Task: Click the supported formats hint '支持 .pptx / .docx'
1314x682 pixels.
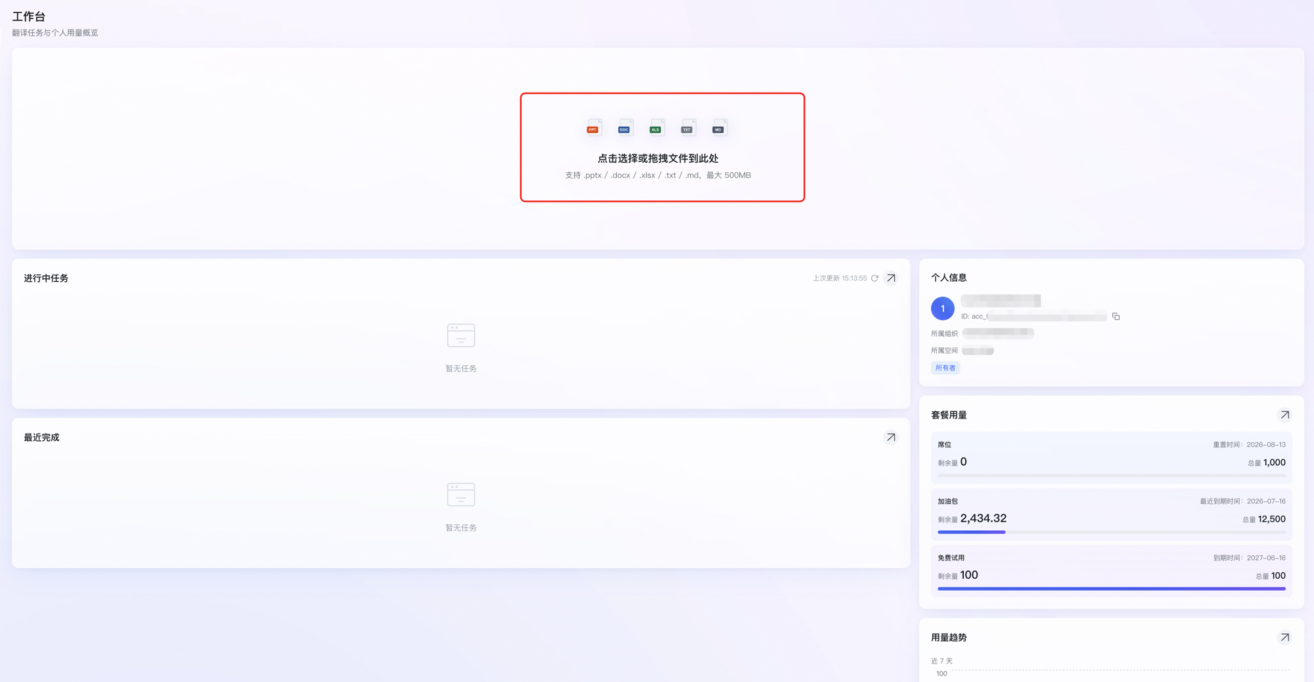Action: 658,175
